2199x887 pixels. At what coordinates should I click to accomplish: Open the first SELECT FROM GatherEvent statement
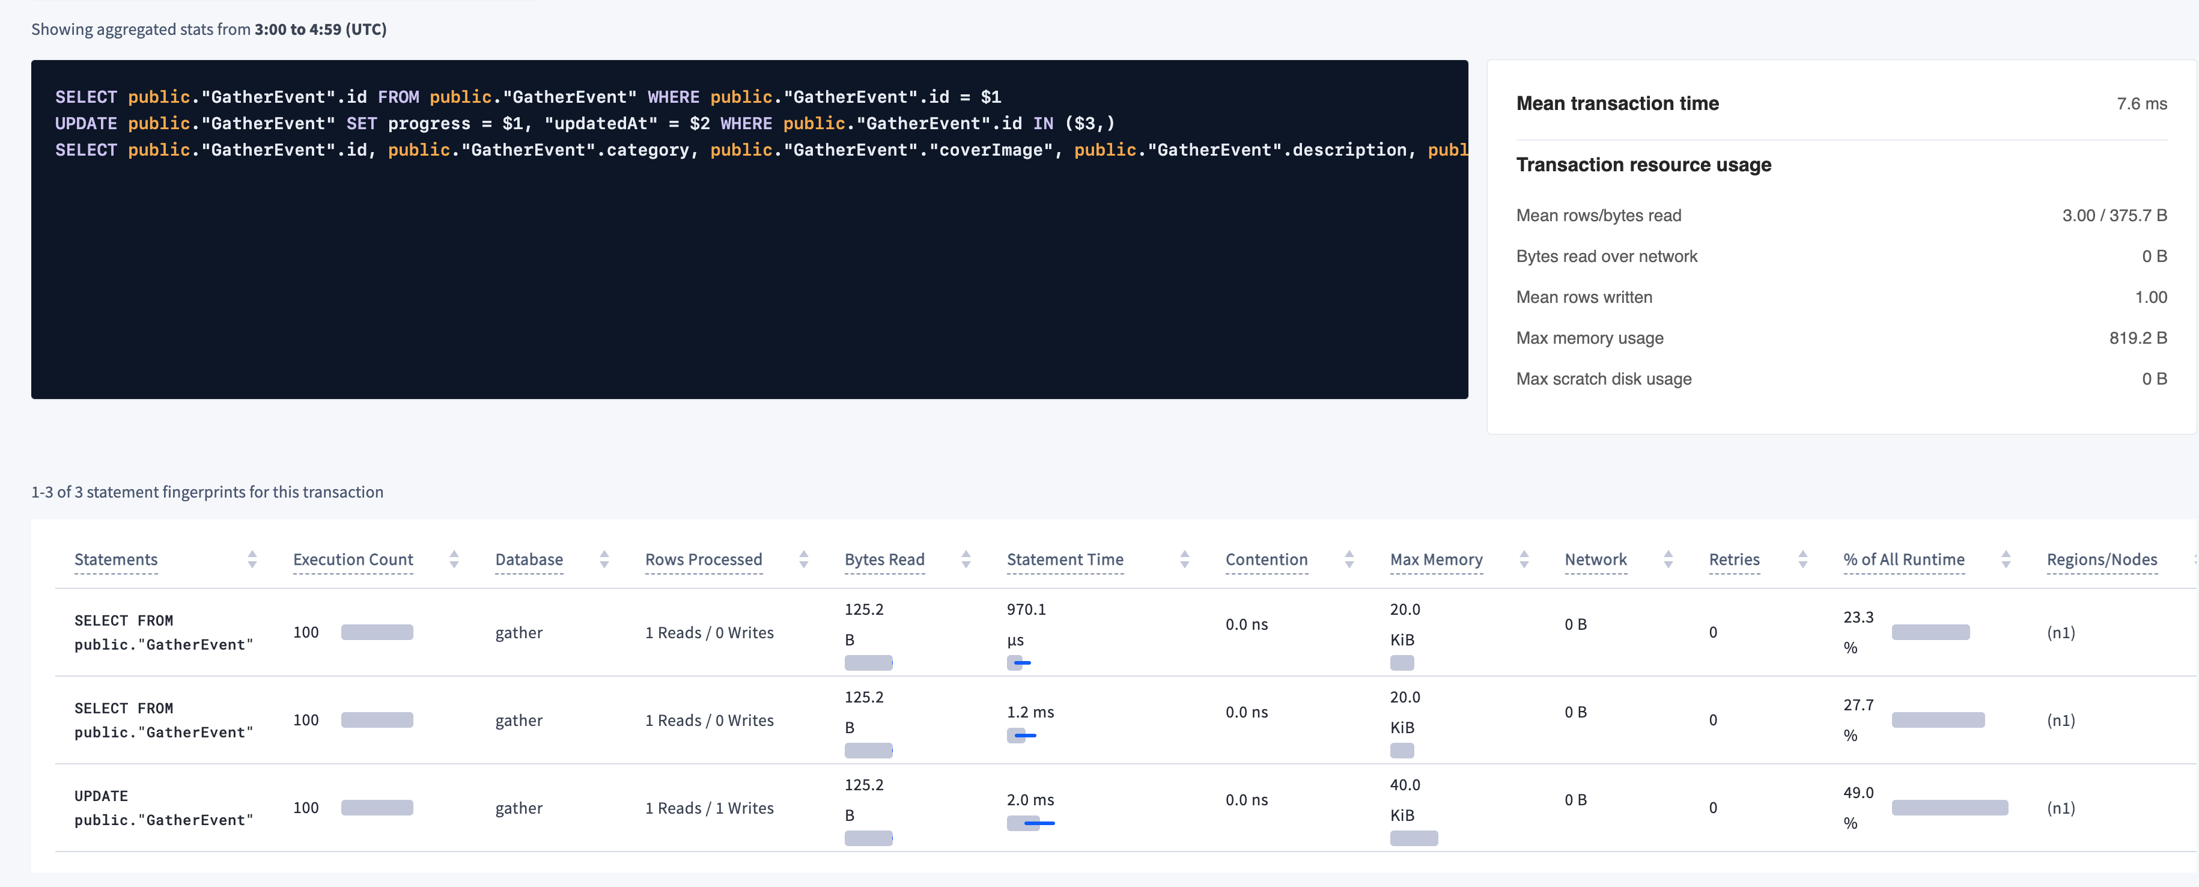[x=162, y=632]
